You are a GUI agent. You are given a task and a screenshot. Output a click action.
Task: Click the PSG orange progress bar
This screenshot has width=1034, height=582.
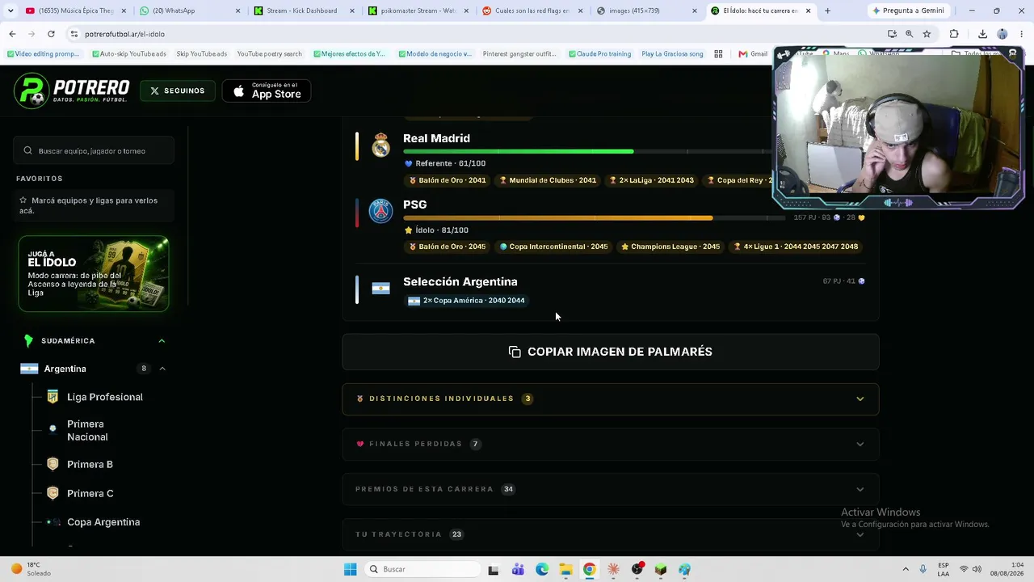click(x=558, y=217)
